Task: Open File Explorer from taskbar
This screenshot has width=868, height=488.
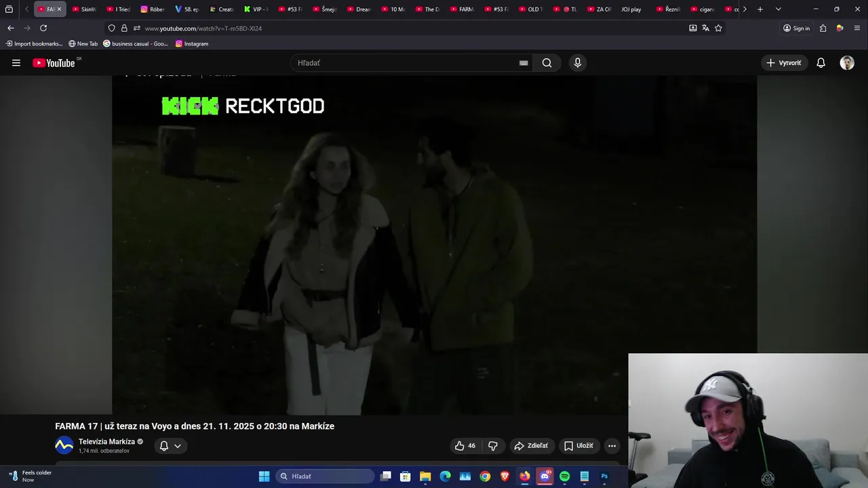Action: [425, 476]
